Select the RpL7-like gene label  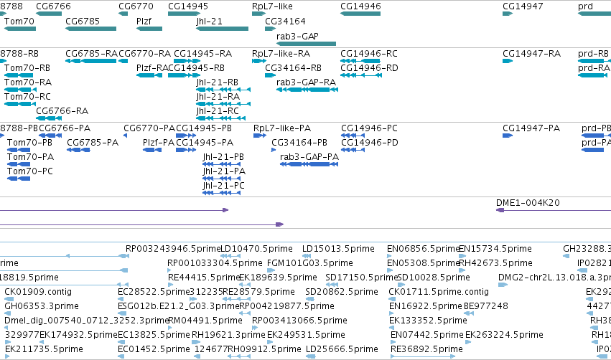[272, 6]
